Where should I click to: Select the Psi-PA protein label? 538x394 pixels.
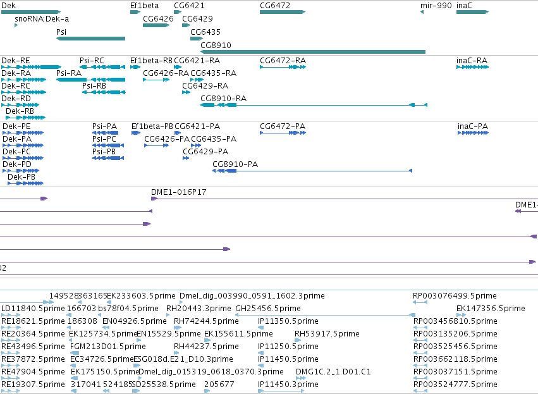click(105, 126)
